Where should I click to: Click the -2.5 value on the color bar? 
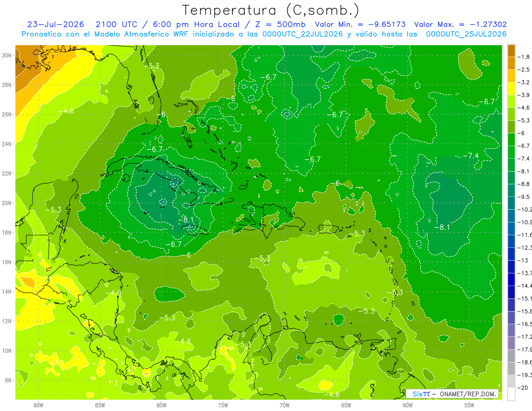(524, 70)
